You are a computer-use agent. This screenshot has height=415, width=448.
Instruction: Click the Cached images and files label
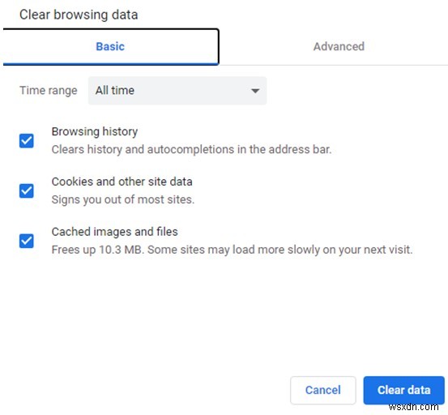114,232
